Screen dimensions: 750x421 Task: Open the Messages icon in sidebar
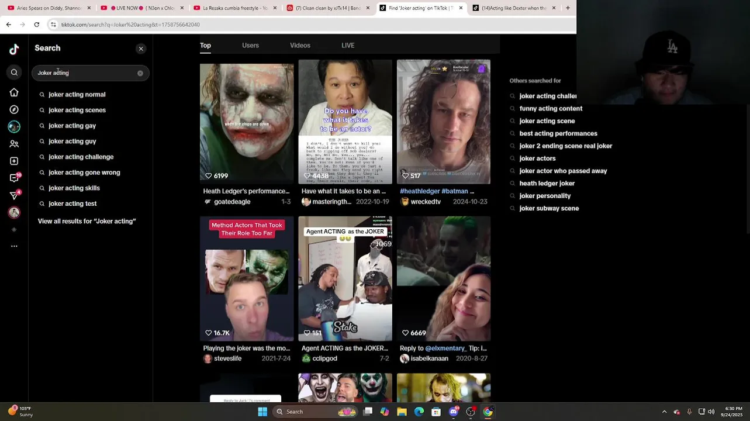(15, 195)
